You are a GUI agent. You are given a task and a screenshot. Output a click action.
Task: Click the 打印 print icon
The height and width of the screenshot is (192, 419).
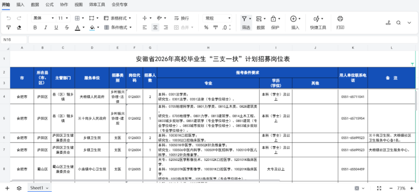point(340,18)
